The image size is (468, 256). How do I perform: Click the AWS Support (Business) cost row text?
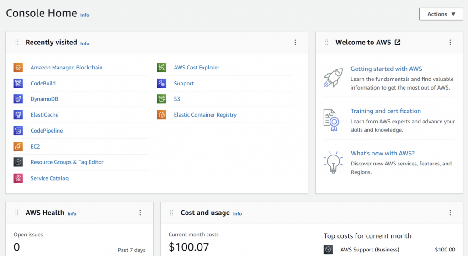click(x=370, y=250)
